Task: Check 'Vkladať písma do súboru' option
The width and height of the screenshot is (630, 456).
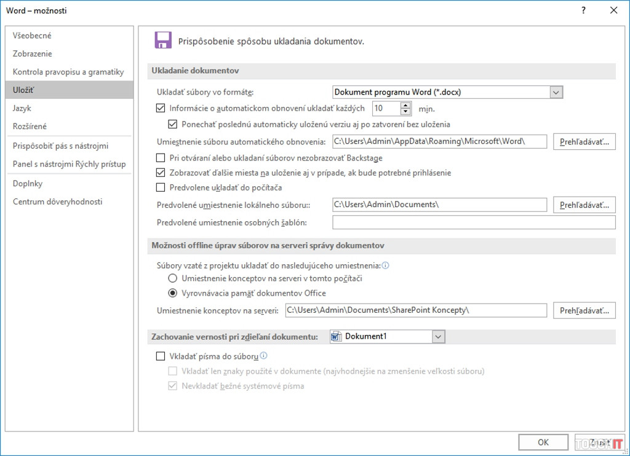Action: (161, 356)
